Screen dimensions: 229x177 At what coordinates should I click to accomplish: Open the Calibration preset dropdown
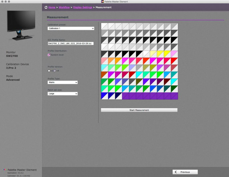coord(71,29)
